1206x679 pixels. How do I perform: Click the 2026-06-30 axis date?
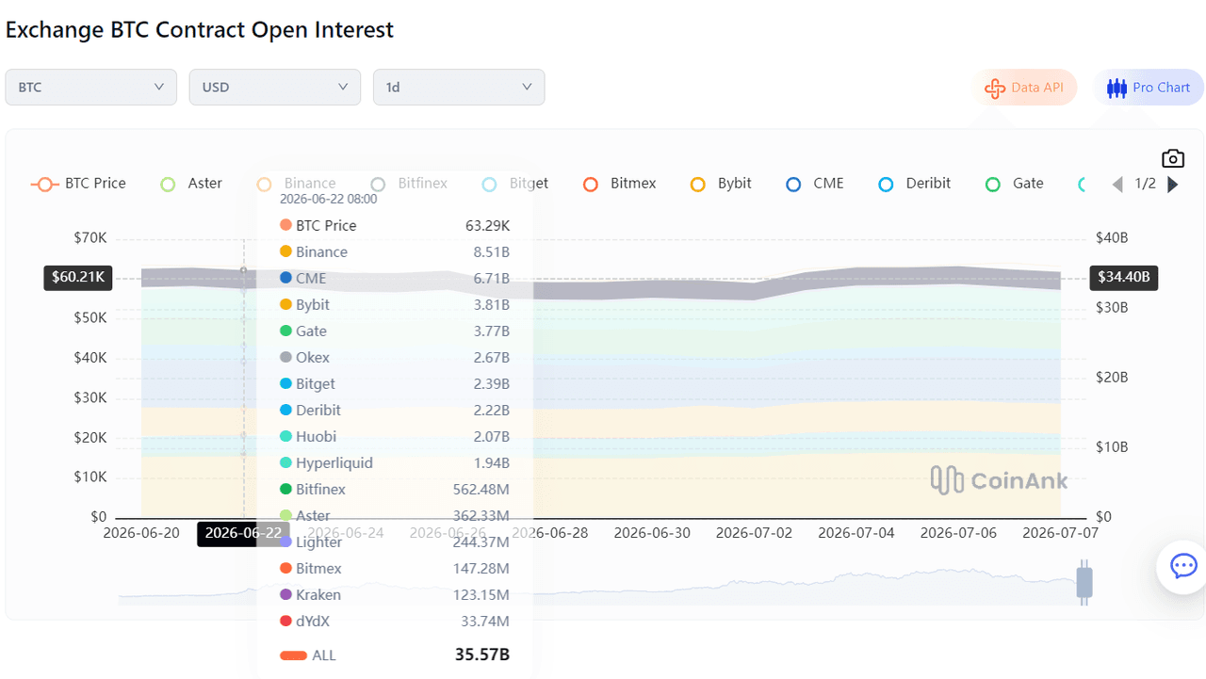(x=652, y=533)
